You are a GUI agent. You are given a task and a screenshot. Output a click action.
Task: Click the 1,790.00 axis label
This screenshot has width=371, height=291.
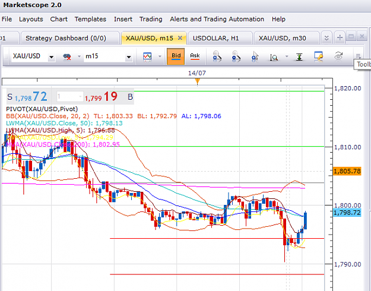348,264
